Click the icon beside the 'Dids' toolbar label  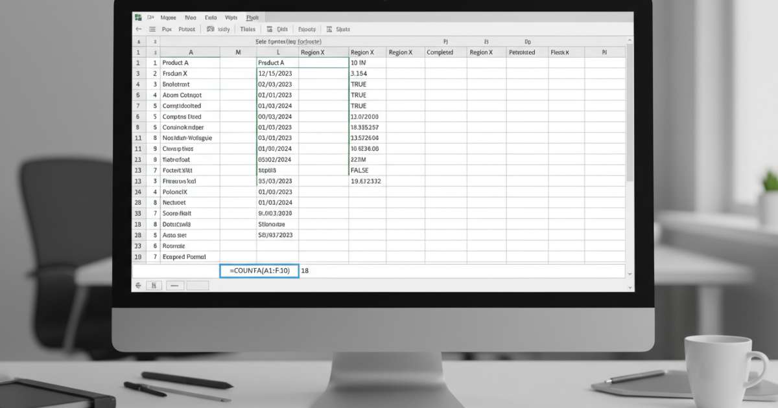[269, 29]
